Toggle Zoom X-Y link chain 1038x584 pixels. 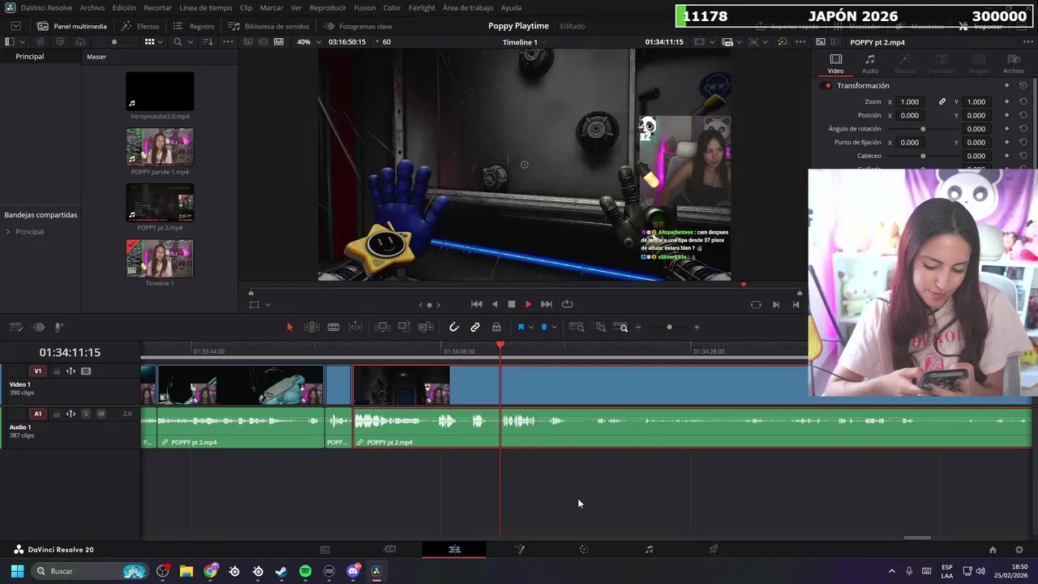pos(942,102)
